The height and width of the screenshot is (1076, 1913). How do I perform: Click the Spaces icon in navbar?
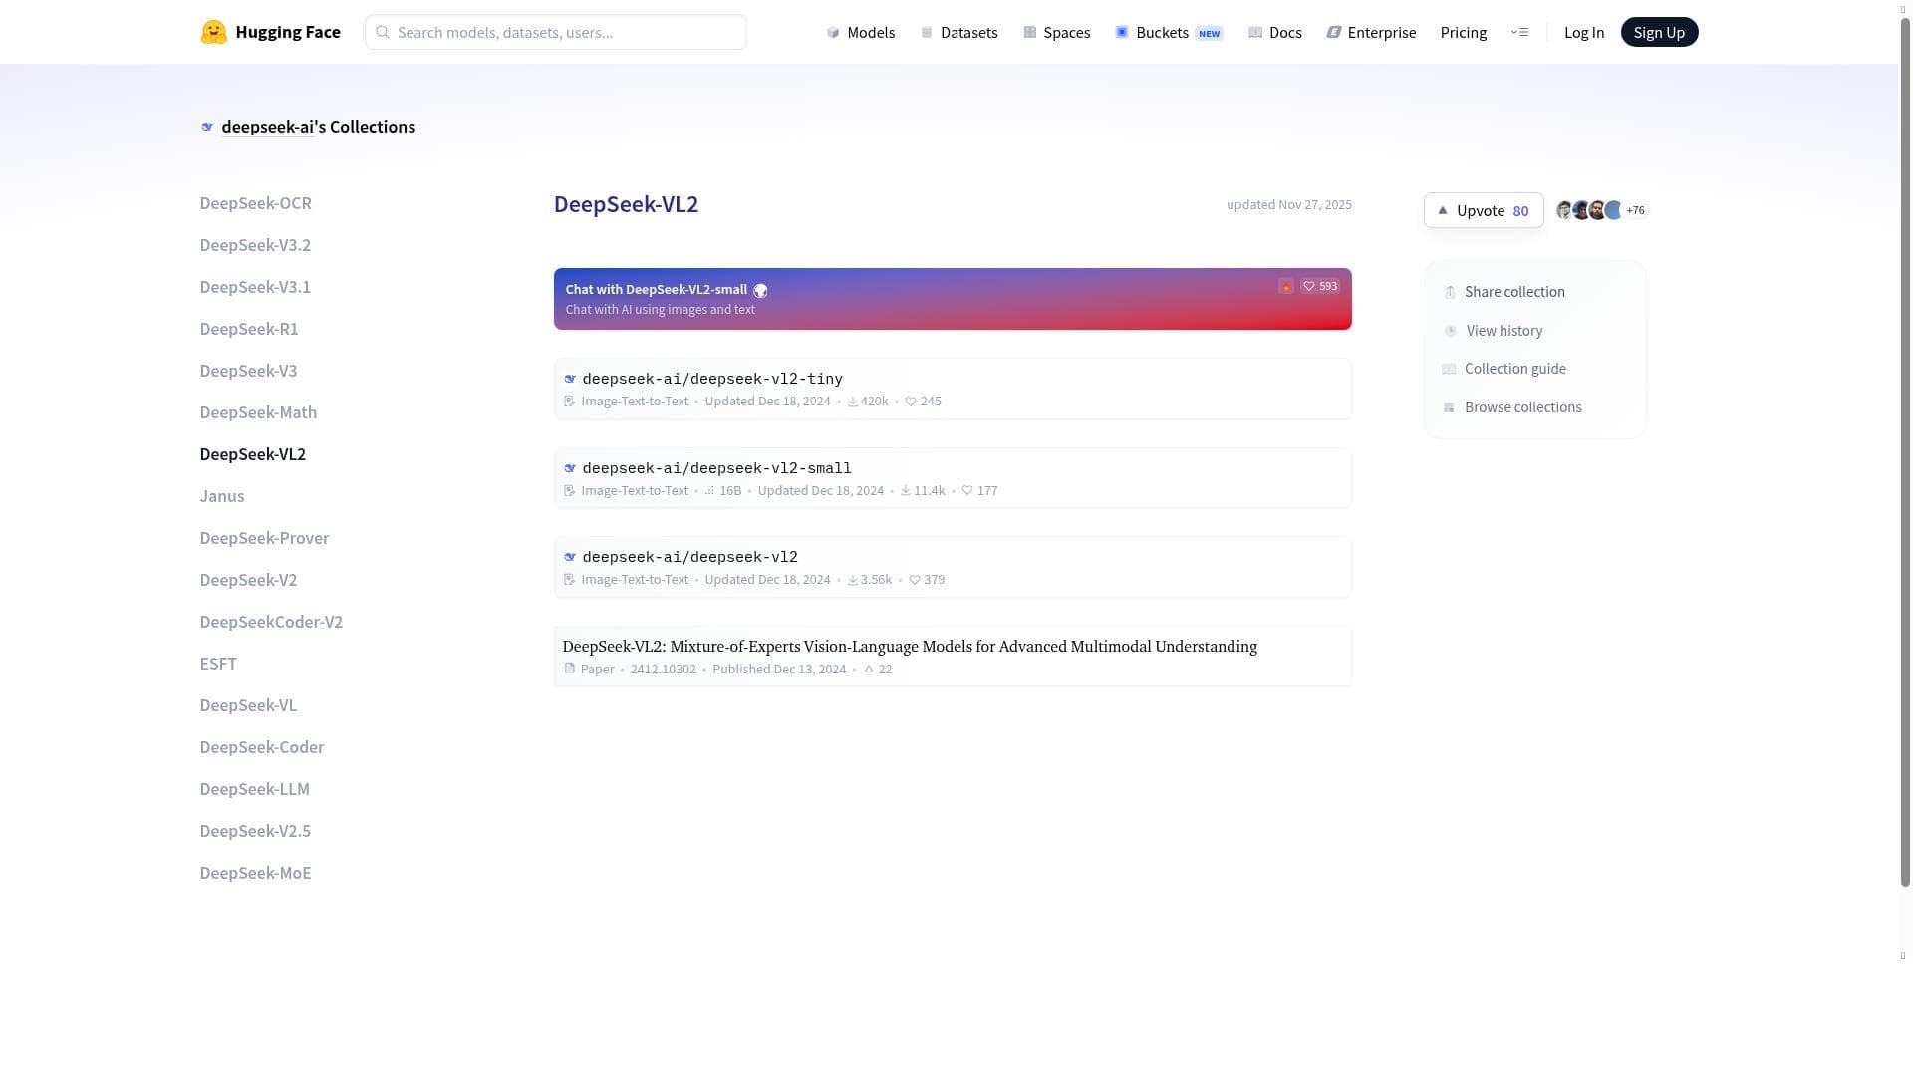click(x=1030, y=33)
